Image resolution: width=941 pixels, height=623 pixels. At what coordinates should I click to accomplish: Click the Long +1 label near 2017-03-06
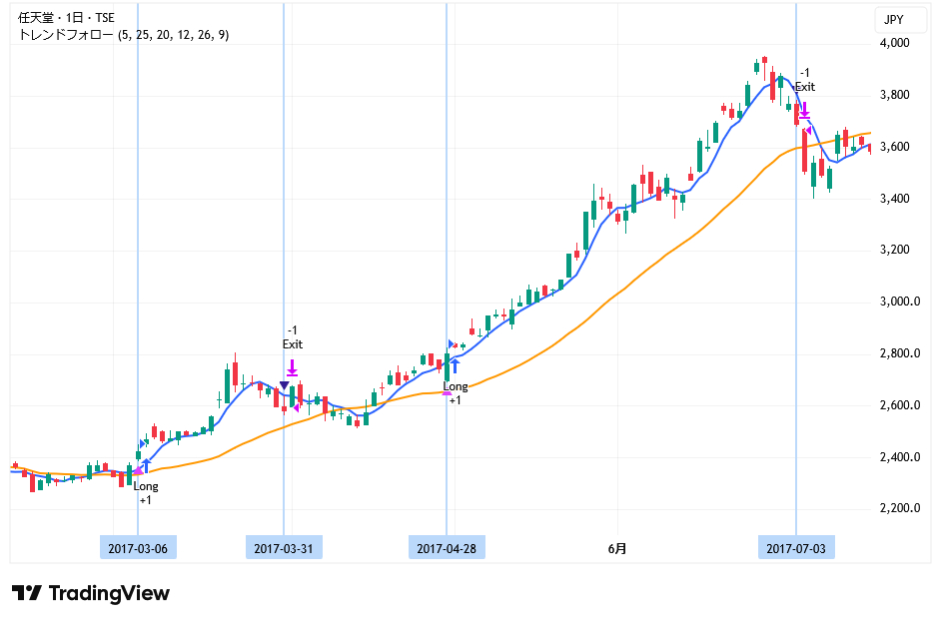[146, 492]
